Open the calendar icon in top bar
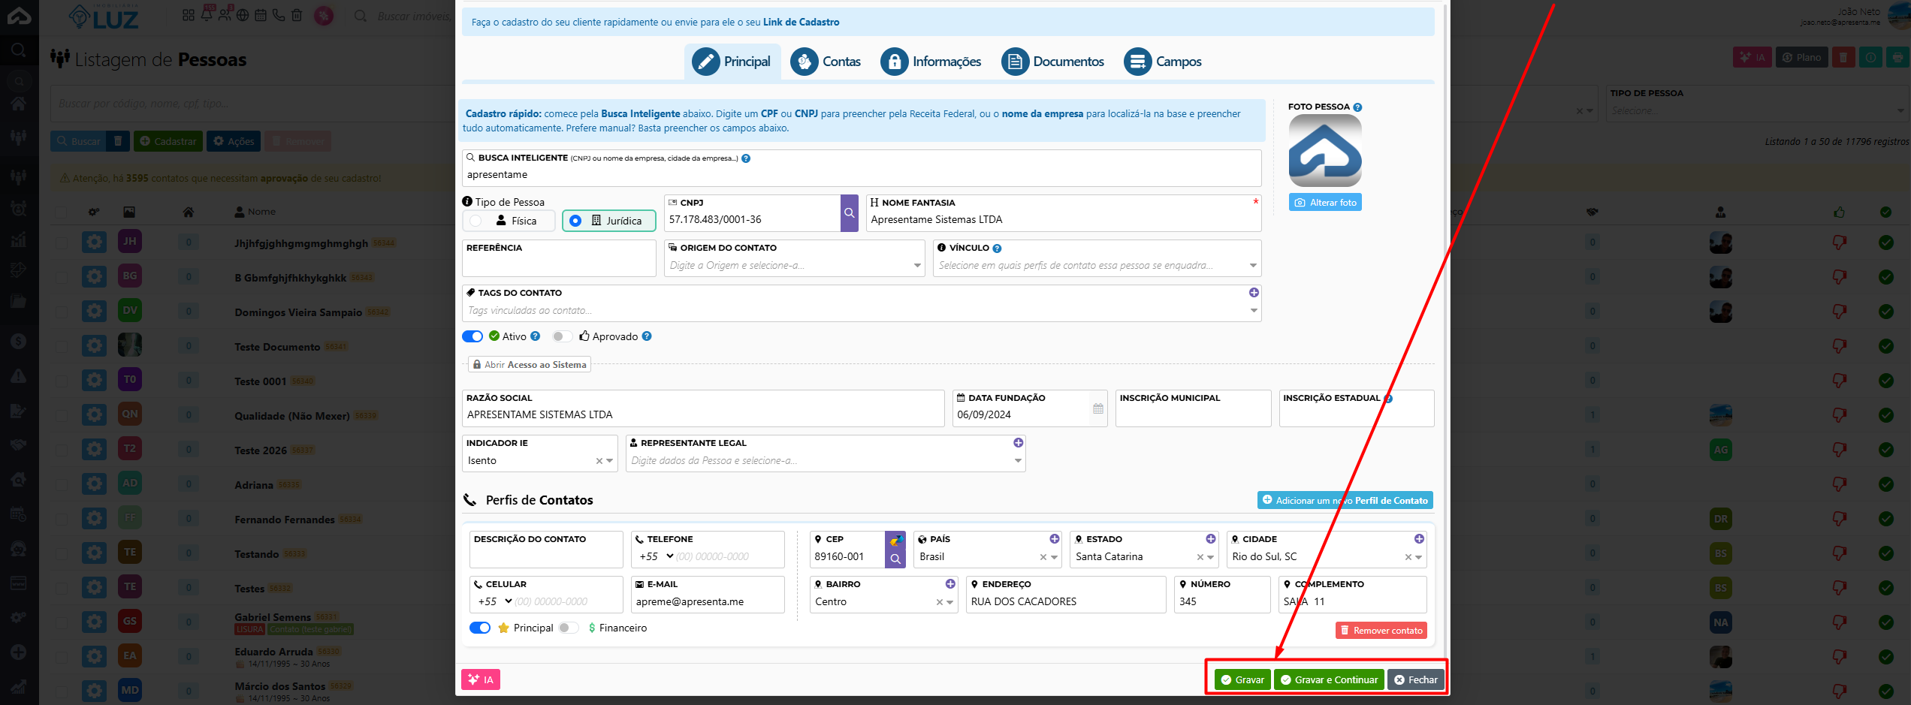This screenshot has height=705, width=1911. tap(261, 15)
